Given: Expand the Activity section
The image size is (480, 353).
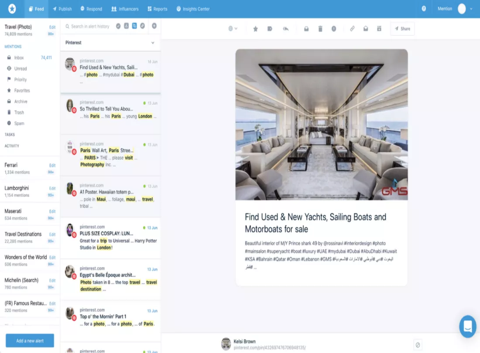Looking at the screenshot, I should click(x=12, y=146).
